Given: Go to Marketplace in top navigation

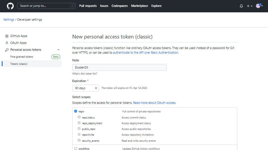Looking at the screenshot, I should (140, 6).
